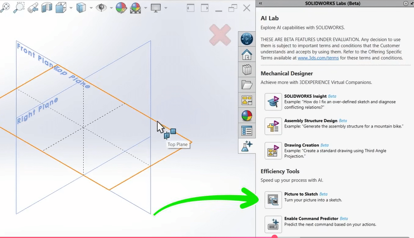Viewport: 414px width, 238px height.
Task: Click the Mechanical Designer heading
Action: click(x=287, y=73)
